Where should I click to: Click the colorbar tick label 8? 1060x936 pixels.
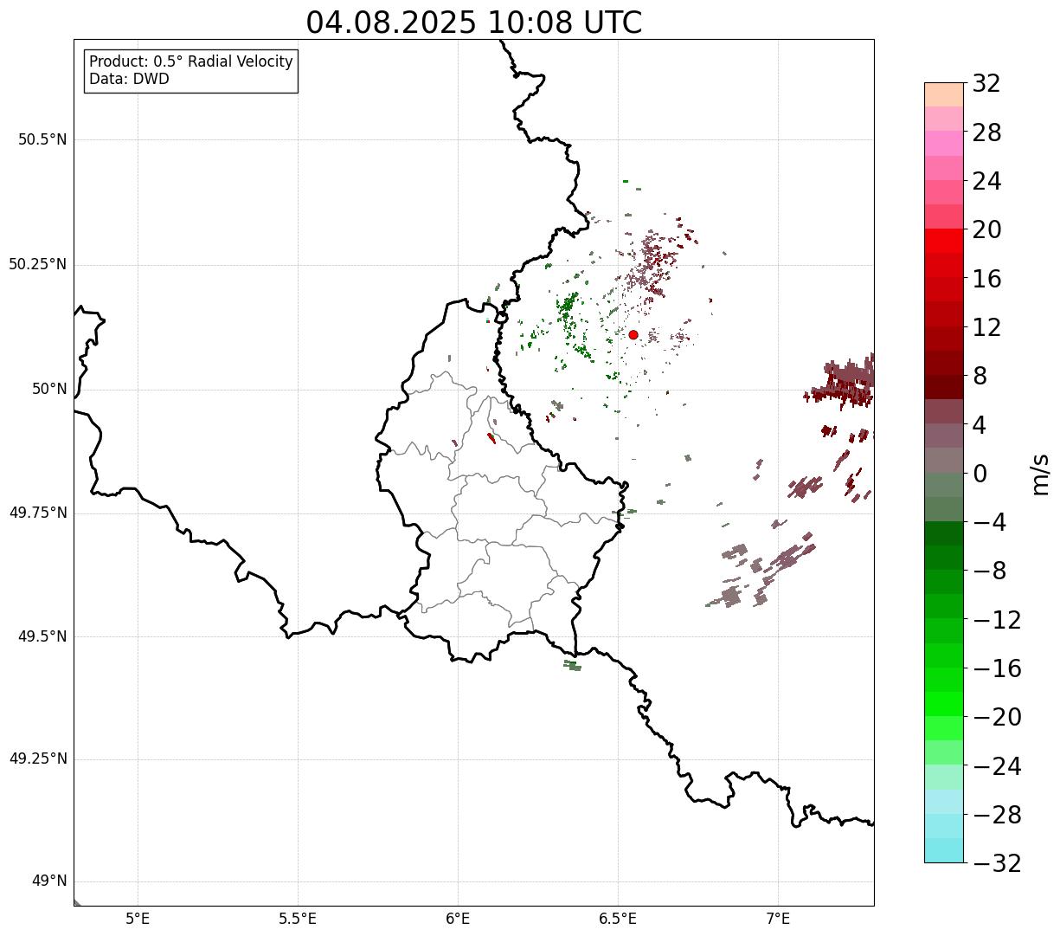point(980,377)
